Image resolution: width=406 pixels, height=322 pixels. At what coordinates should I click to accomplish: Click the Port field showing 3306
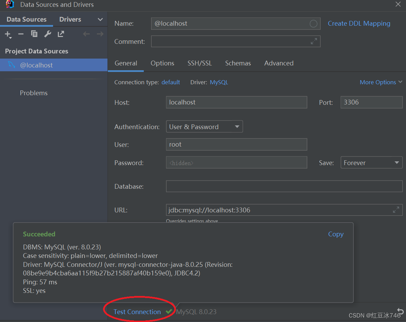click(371, 102)
